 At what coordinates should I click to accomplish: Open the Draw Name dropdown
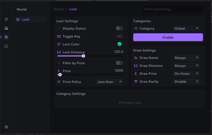[x=186, y=58]
